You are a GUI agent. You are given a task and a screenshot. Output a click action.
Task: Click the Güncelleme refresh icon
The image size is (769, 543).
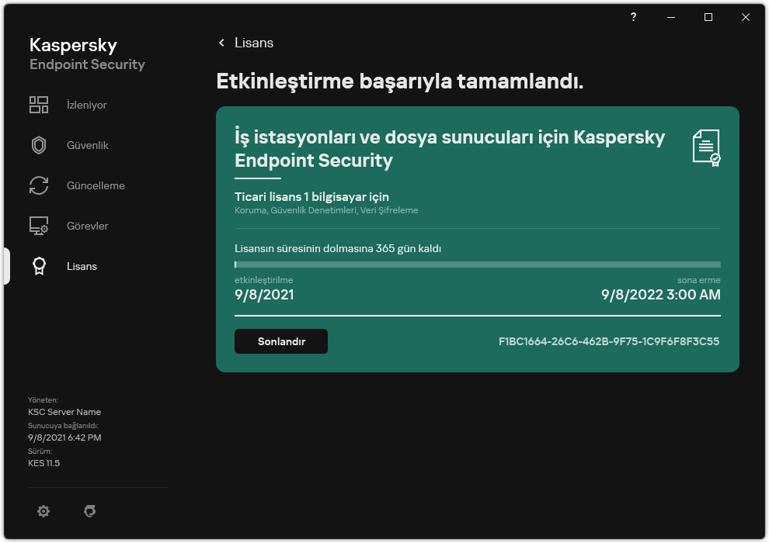click(x=39, y=185)
